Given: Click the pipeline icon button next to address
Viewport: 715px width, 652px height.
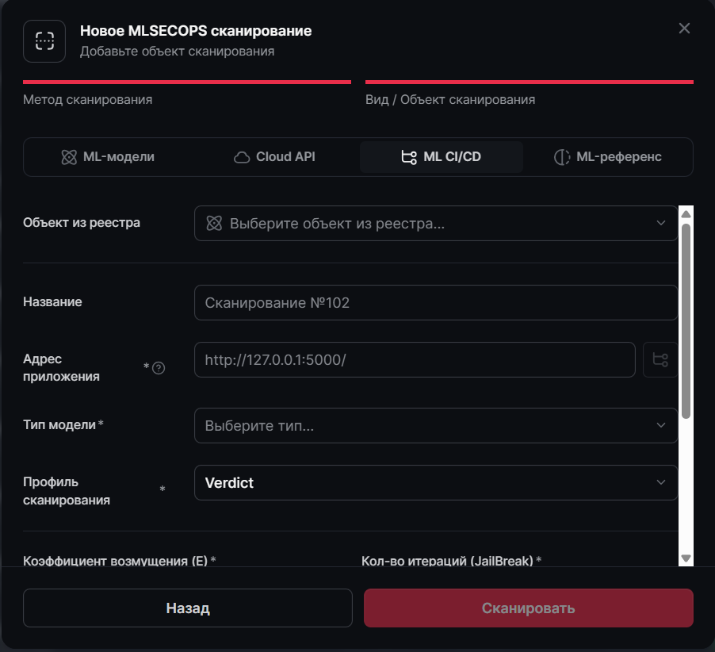Looking at the screenshot, I should pos(660,359).
